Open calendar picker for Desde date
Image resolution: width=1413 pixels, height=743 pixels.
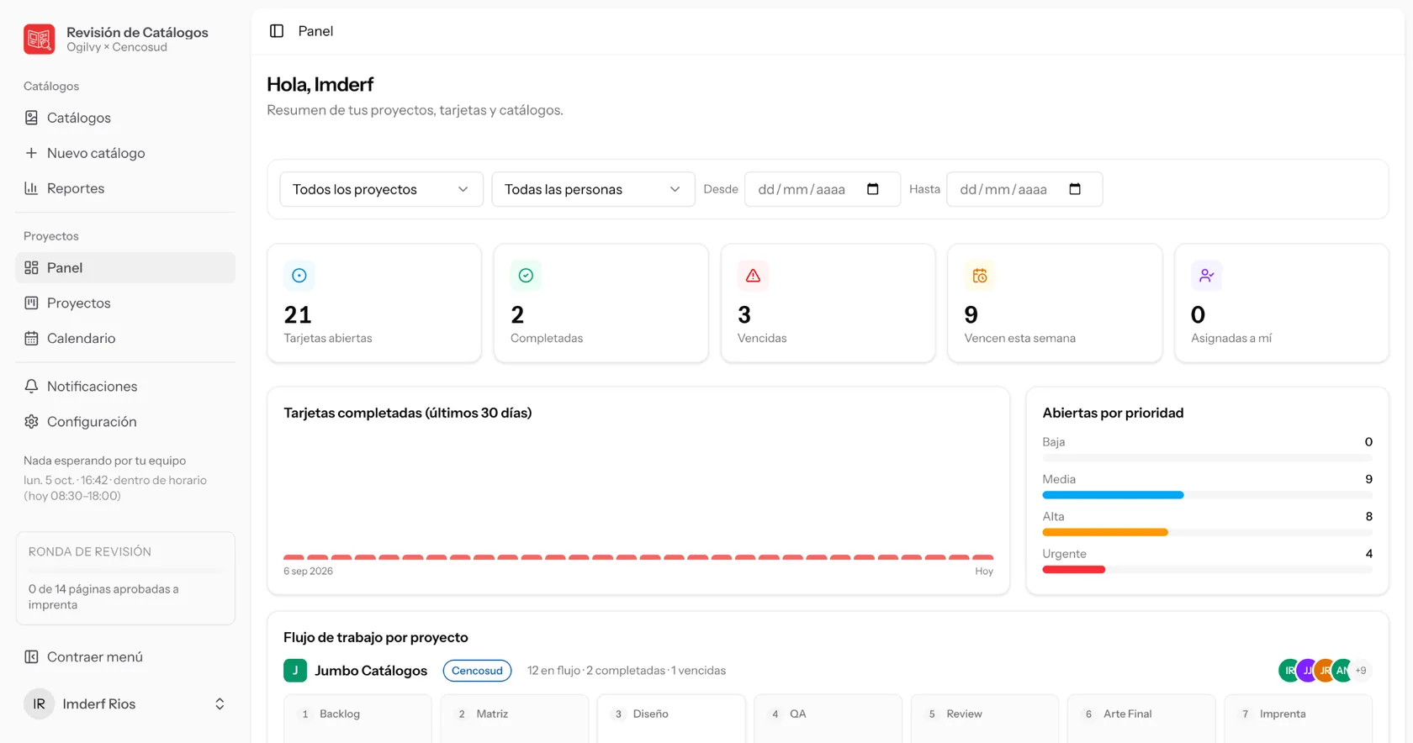pos(873,189)
